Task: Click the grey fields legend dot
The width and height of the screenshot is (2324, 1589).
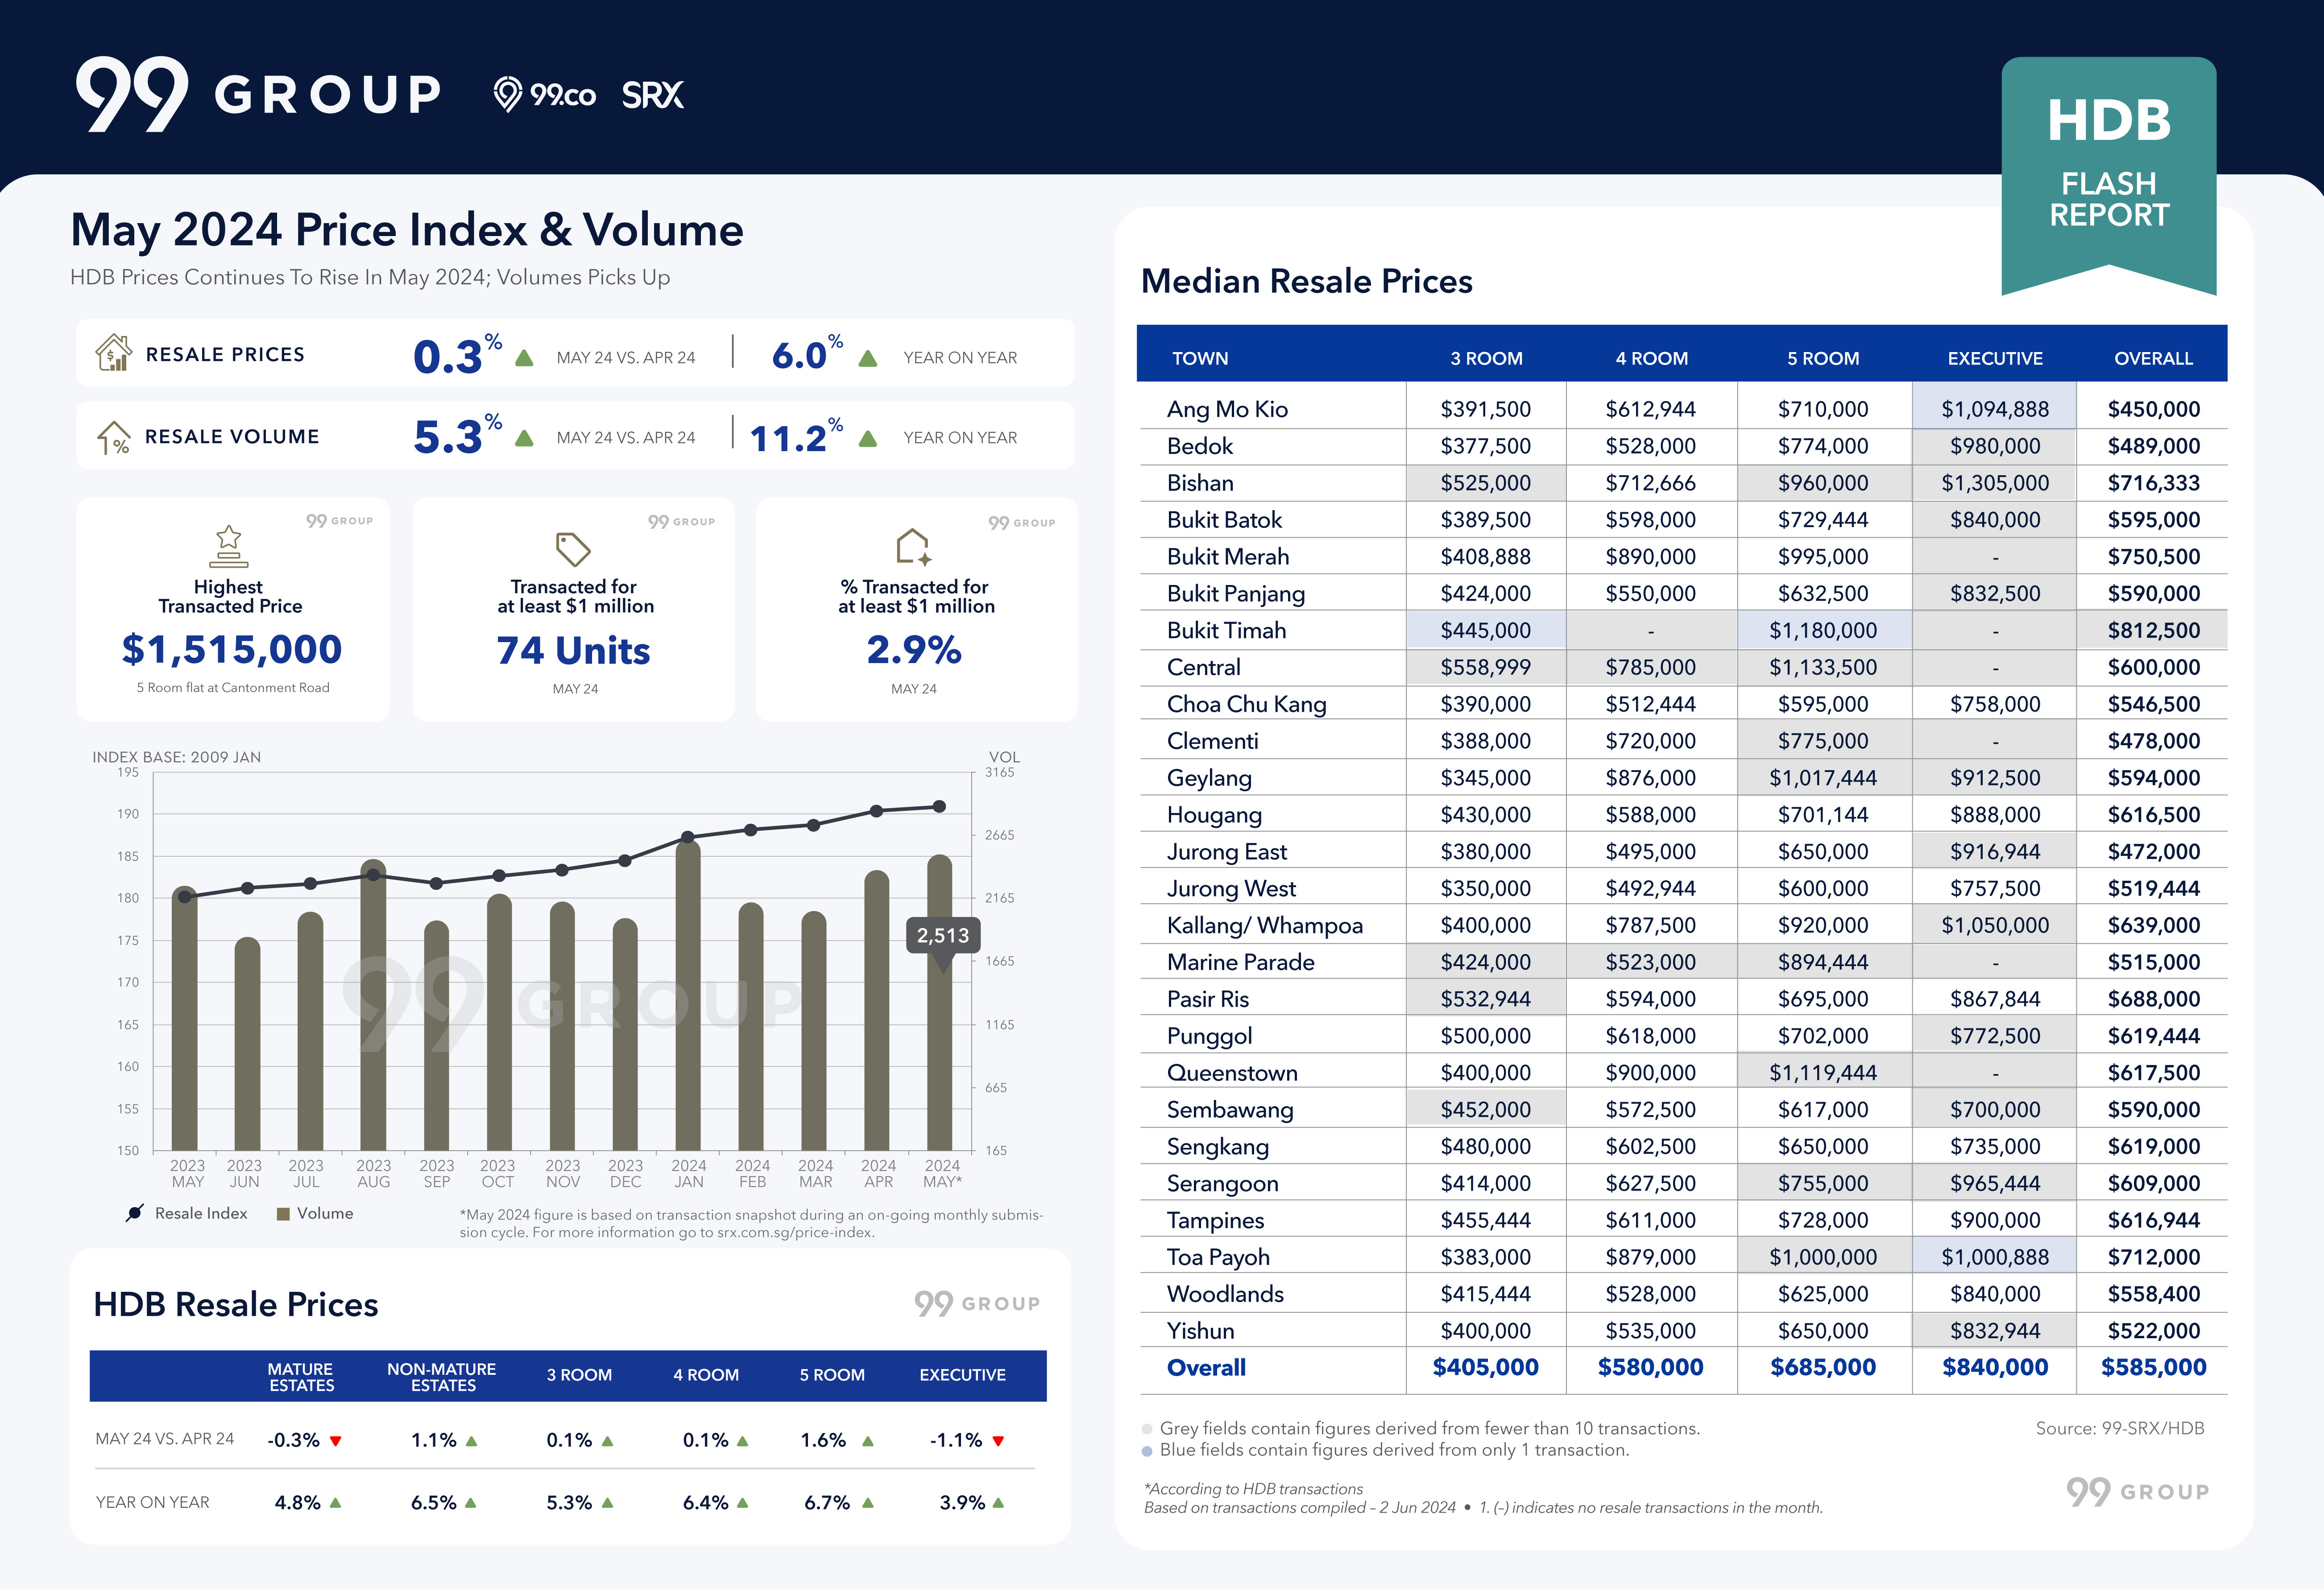Action: pos(1147,1429)
